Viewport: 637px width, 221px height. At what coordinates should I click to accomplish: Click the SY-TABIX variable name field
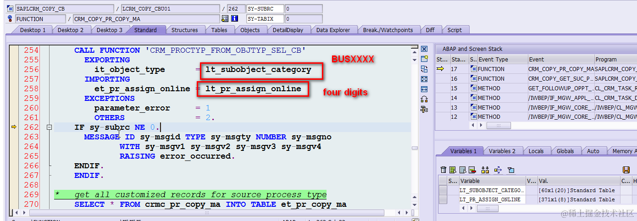click(265, 19)
